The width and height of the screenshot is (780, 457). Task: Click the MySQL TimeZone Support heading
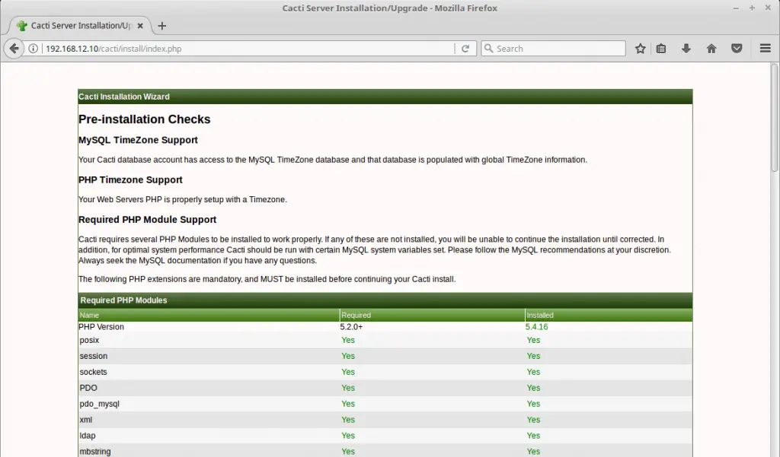[138, 140]
